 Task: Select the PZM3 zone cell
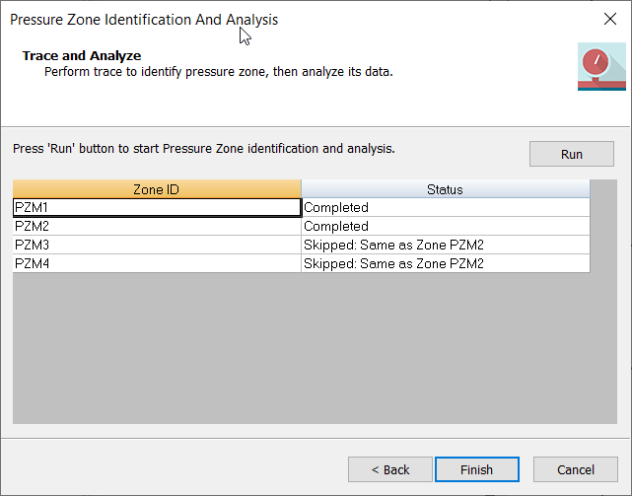(157, 246)
